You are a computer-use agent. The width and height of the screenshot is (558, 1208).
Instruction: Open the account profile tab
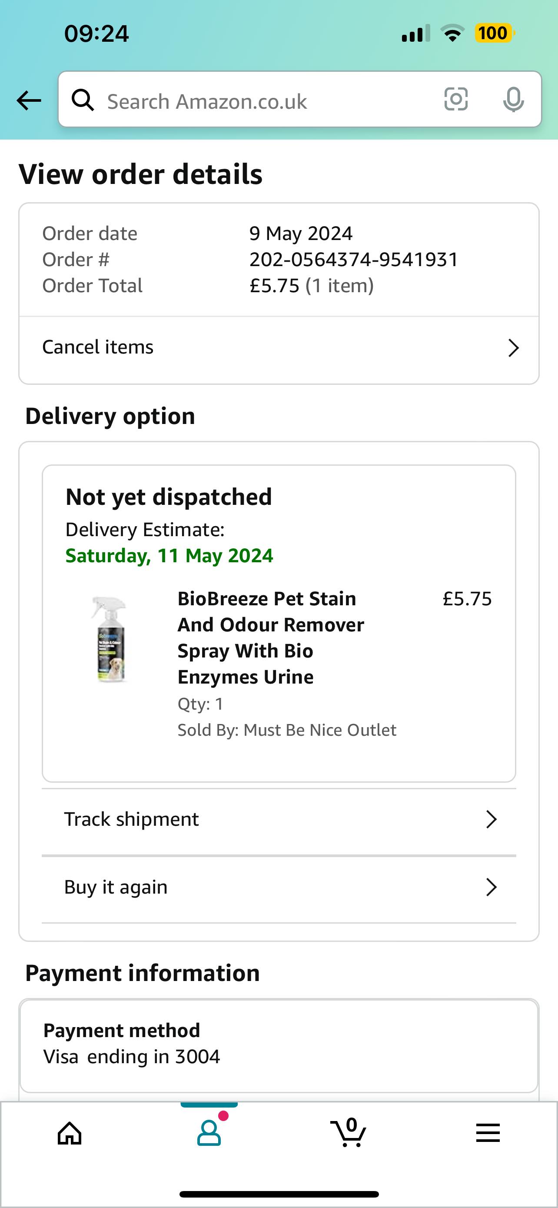209,1133
